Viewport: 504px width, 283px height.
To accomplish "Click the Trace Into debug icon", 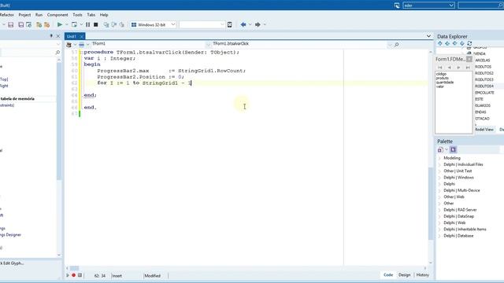I will click(x=106, y=24).
